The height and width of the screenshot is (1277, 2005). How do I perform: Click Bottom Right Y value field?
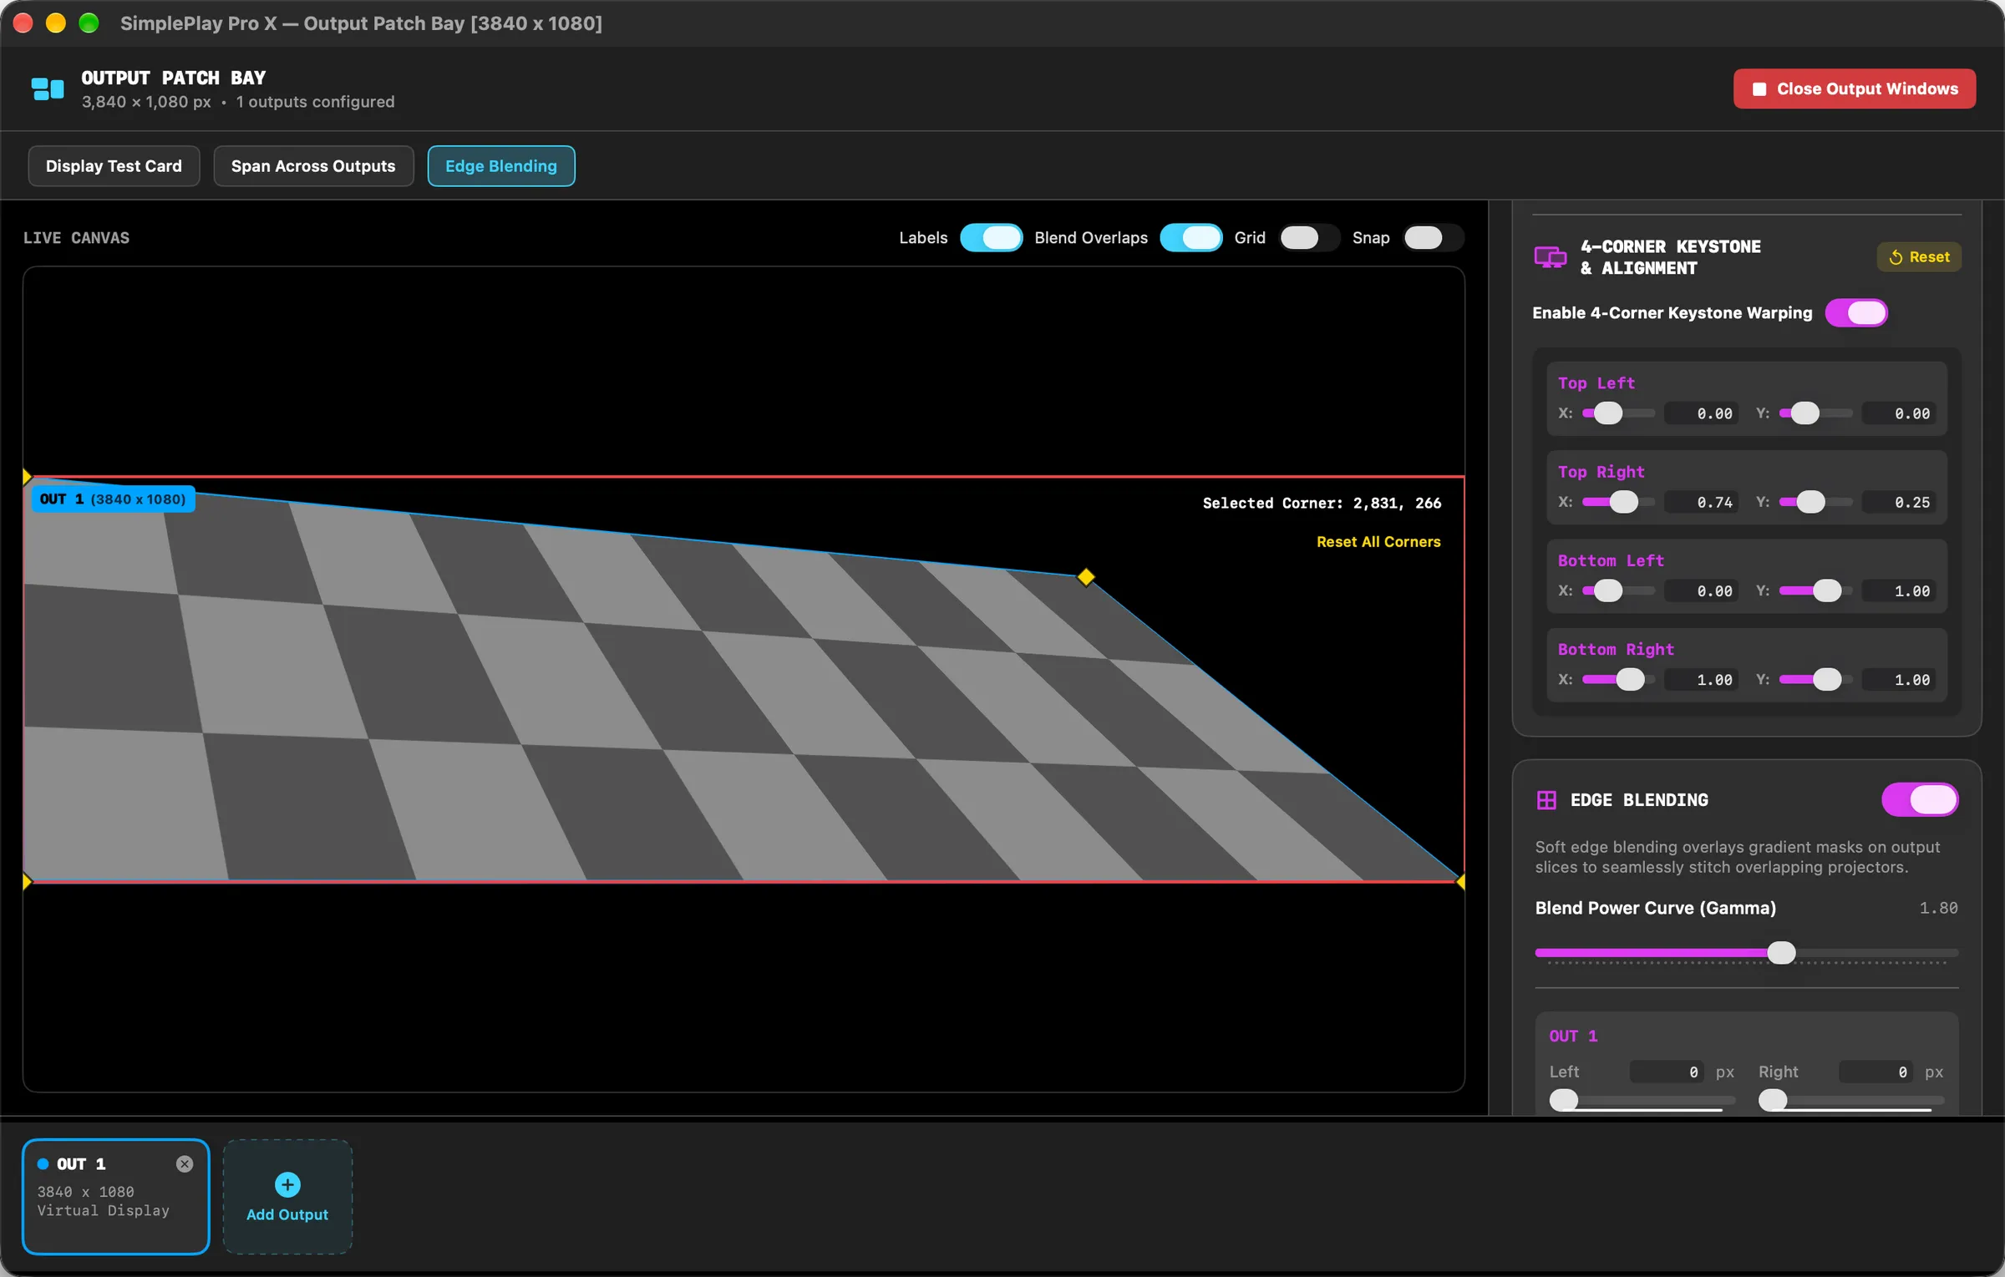click(x=1899, y=680)
